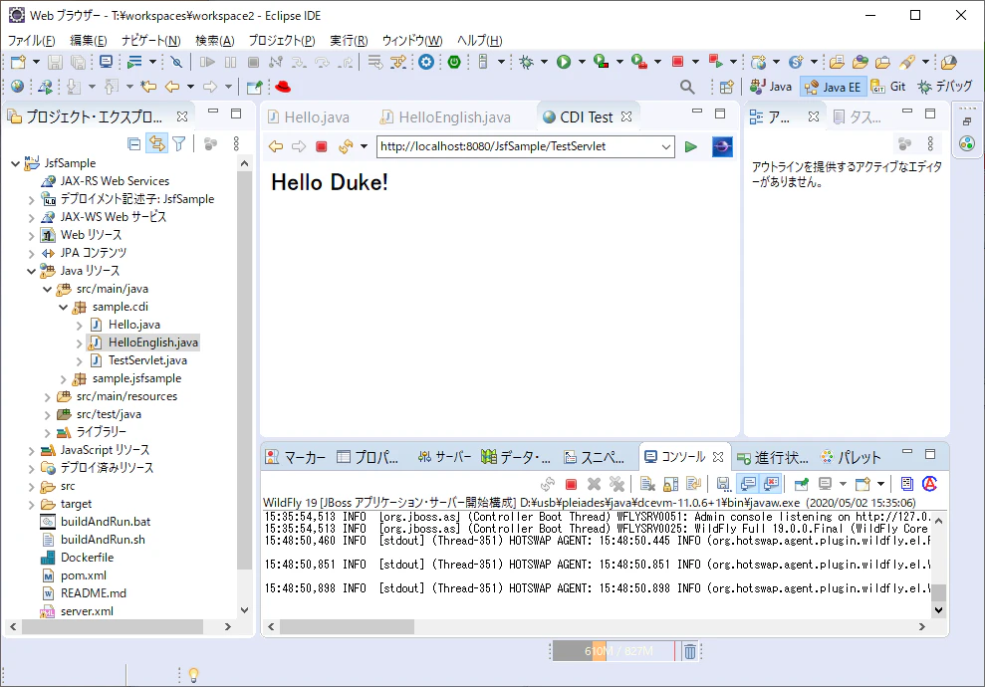Click Save console output icon

click(x=722, y=484)
